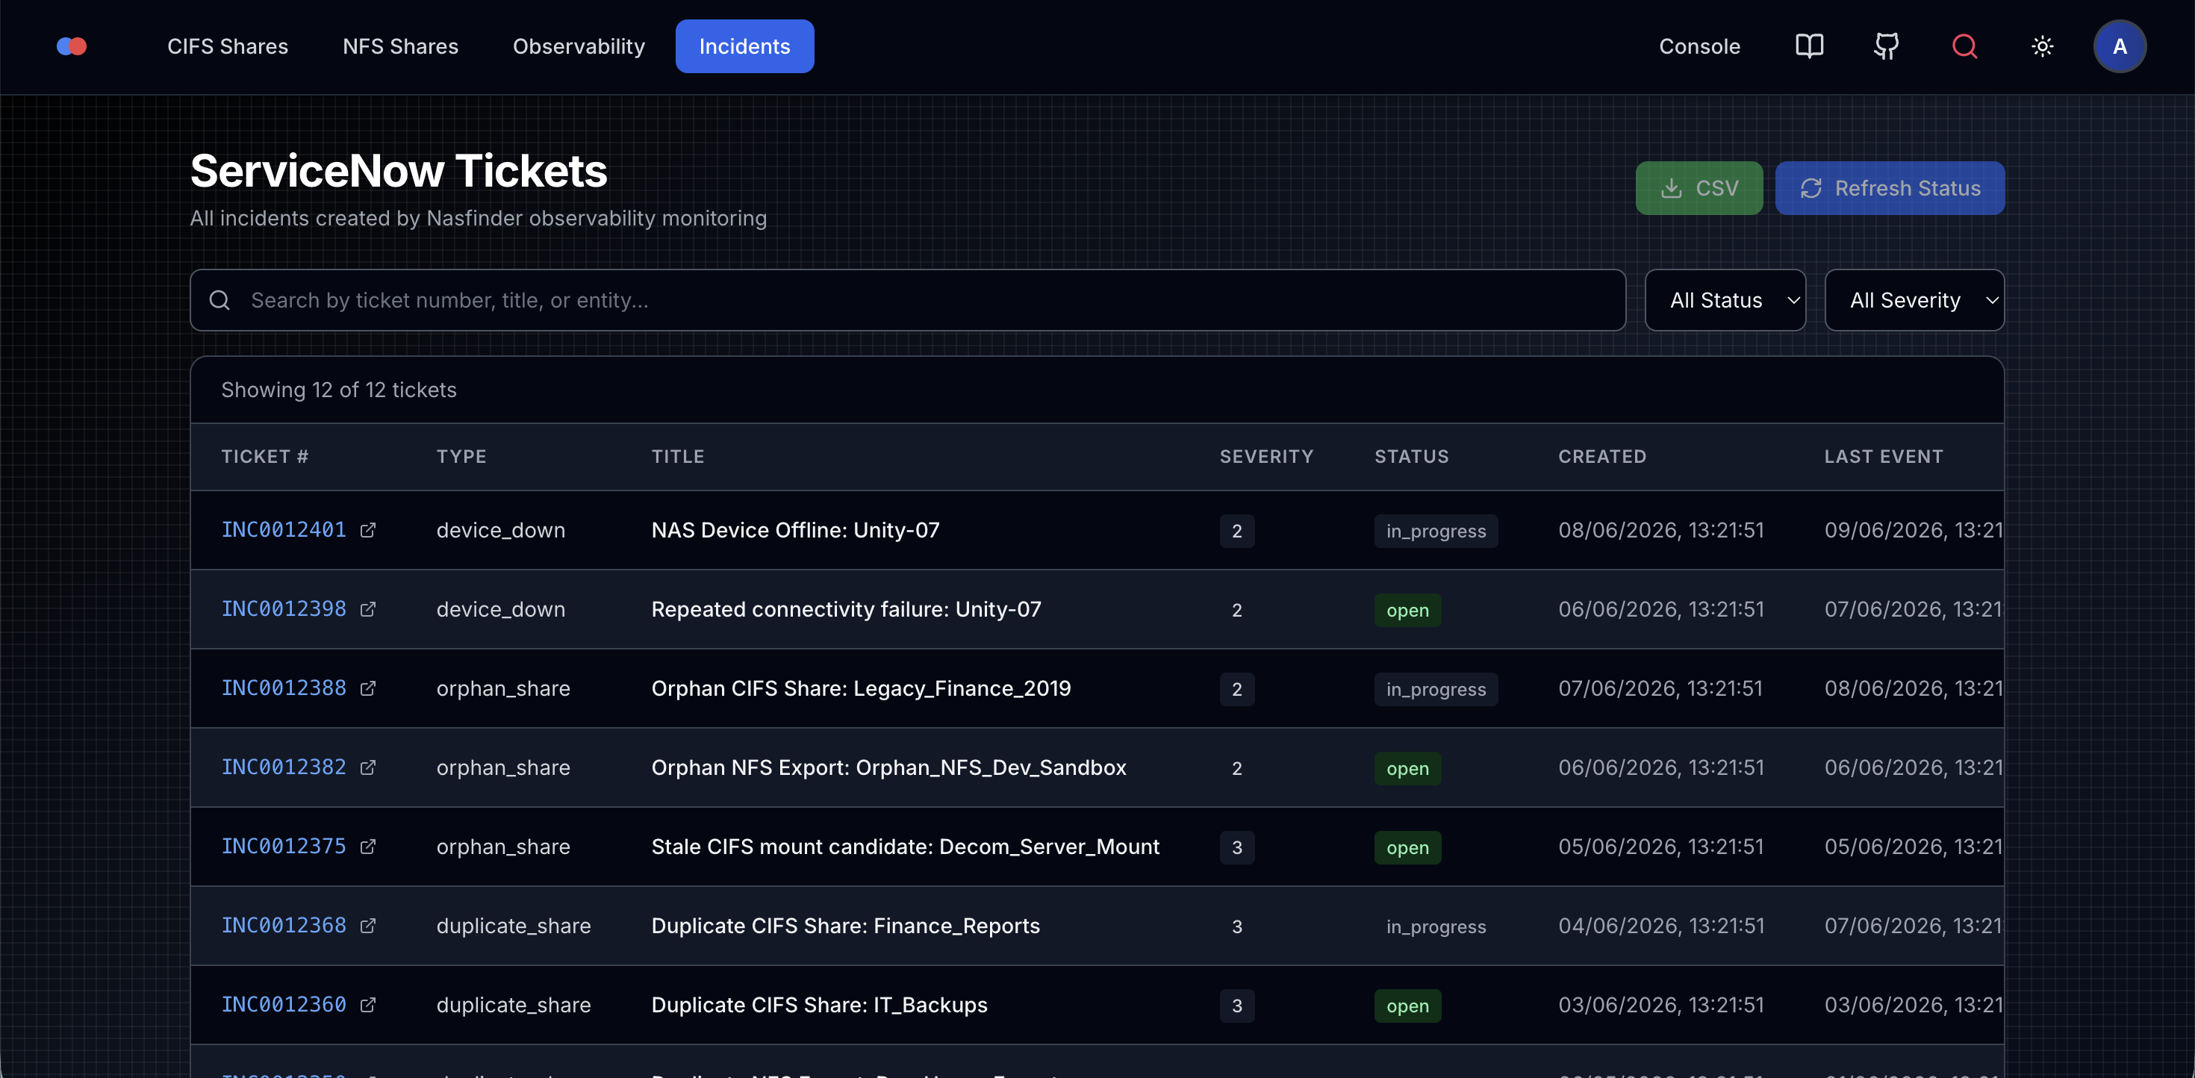Viewport: 2195px width, 1078px height.
Task: Click title 'NAS Device Offline: Unity-07'
Action: (795, 530)
